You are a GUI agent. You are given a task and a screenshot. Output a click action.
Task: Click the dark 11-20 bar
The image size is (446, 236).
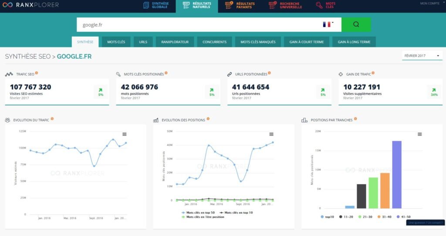coord(362,196)
